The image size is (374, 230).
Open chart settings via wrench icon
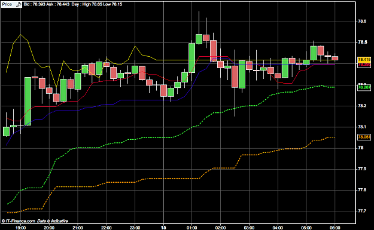coord(19,4)
